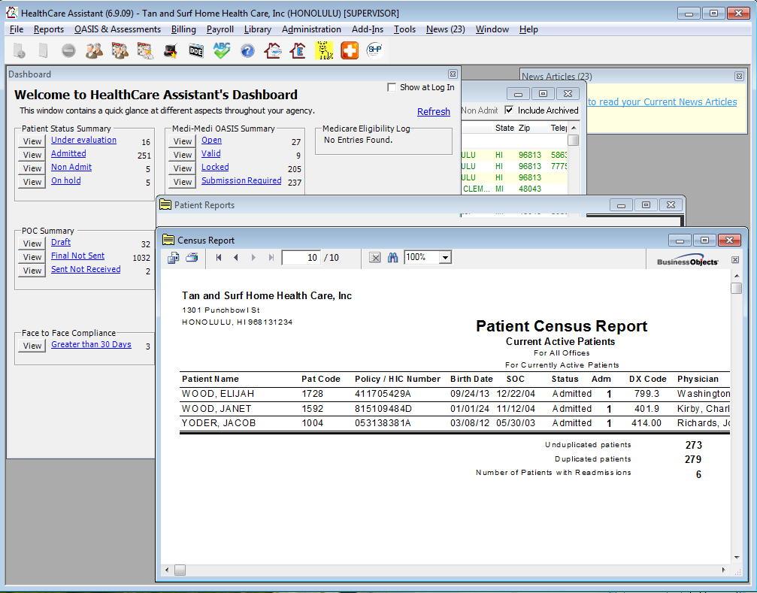Click the export icon in the Census Report toolbar

coord(174,257)
